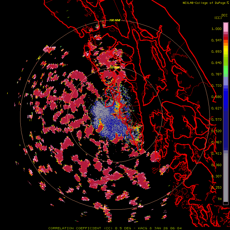The width and height of the screenshot is (230, 230).
Task: Select the 0.787 scale value
Action: (x=216, y=74)
